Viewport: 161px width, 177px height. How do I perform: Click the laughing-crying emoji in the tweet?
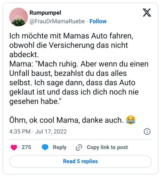tap(131, 120)
